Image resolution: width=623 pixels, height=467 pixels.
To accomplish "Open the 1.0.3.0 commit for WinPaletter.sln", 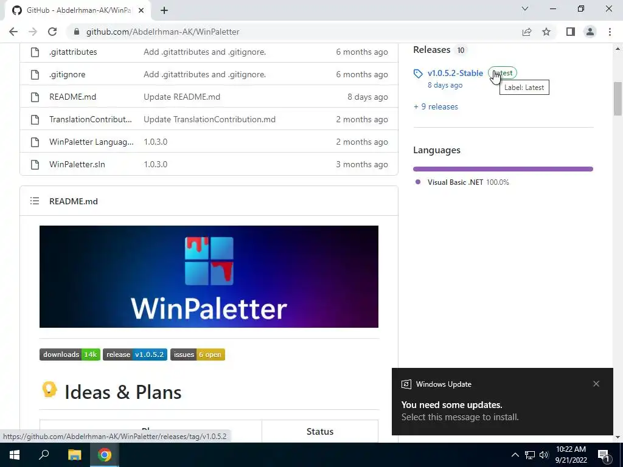I will pos(155,164).
